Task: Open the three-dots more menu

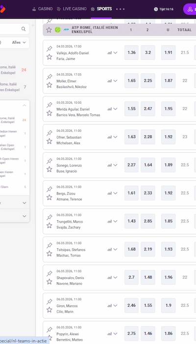Action: 121,9
